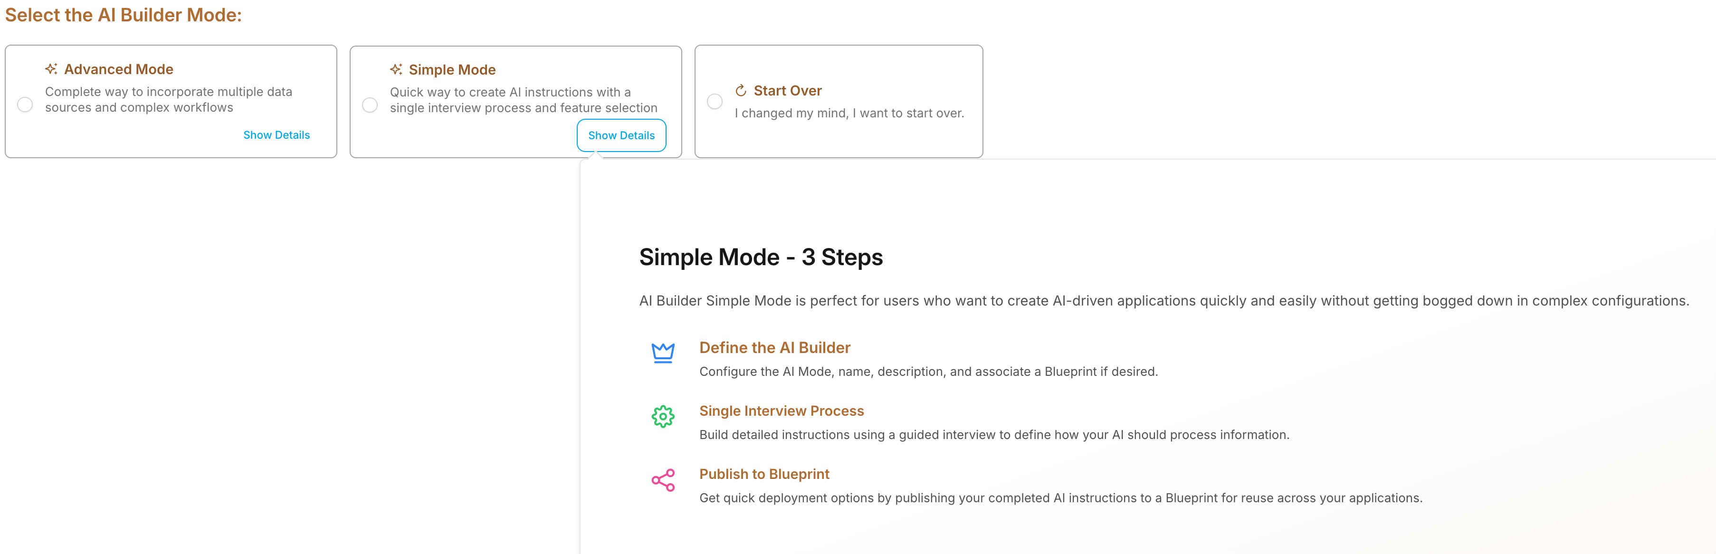Click the Simple Mode - 3 Steps heading
The height and width of the screenshot is (554, 1716).
(x=761, y=257)
